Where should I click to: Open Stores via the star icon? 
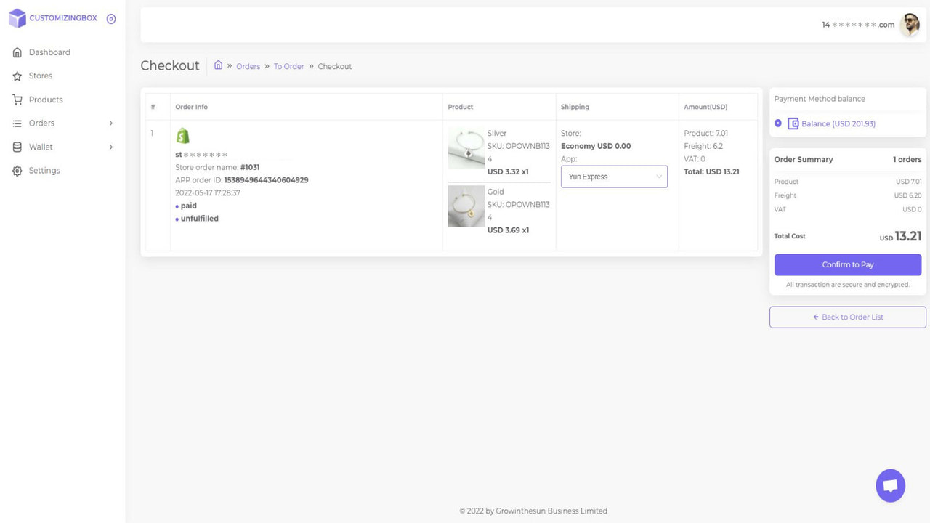[17, 76]
